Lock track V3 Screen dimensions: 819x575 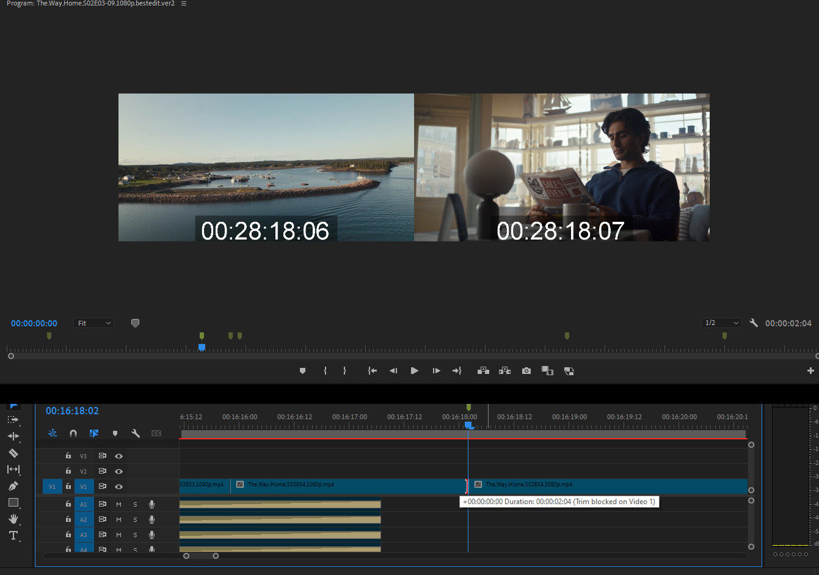pyautogui.click(x=68, y=456)
